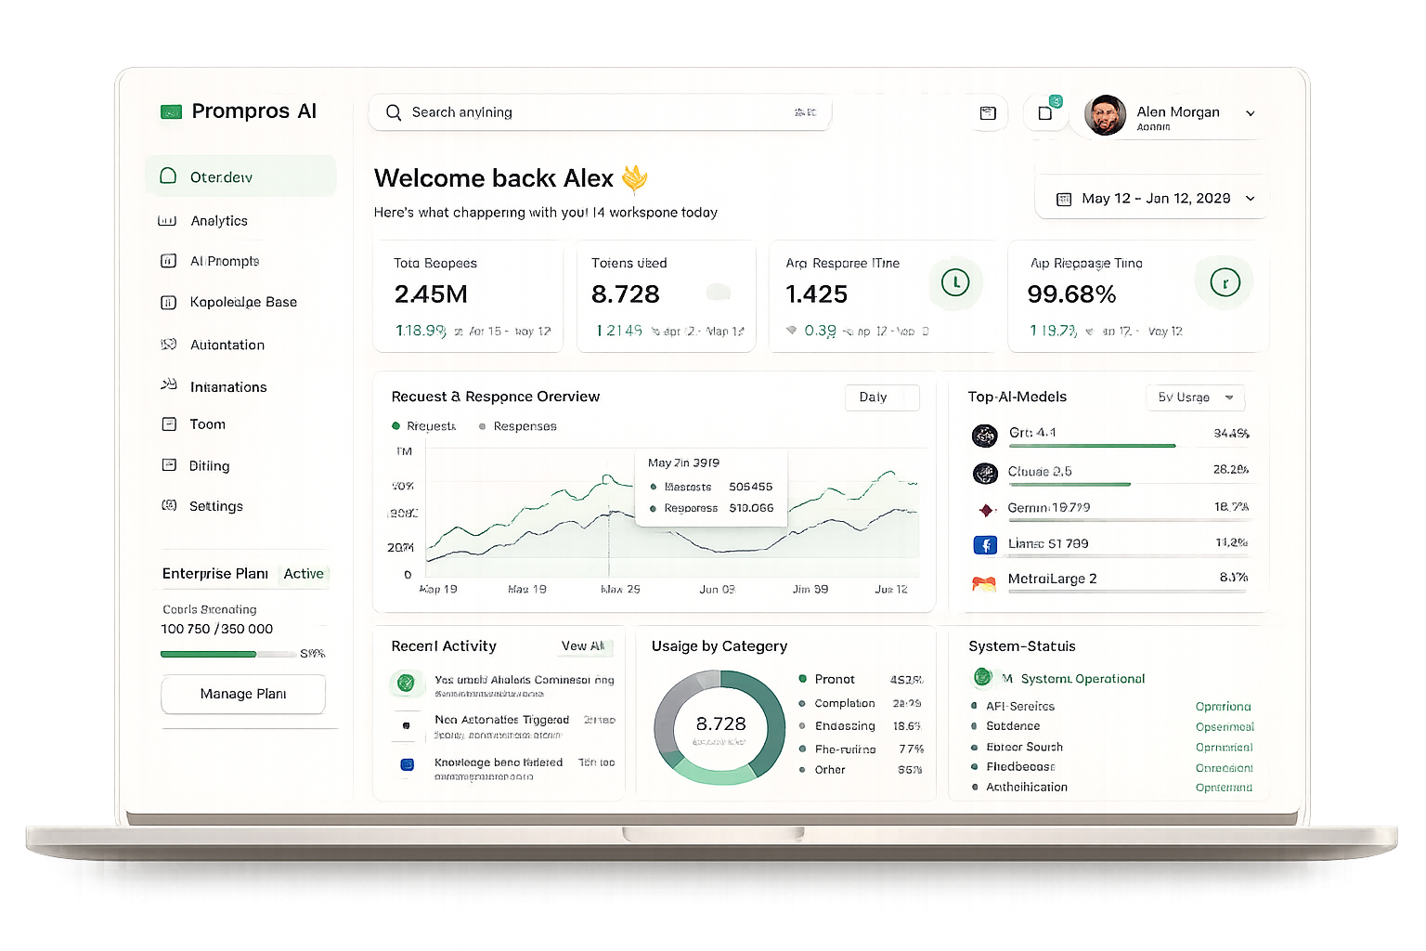This screenshot has height=951, width=1426.
Task: Open the Nen Astonatles Tiggerad activity item
Action: click(502, 726)
